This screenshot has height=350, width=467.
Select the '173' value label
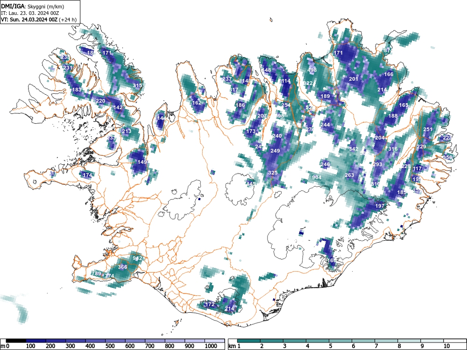click(251, 131)
